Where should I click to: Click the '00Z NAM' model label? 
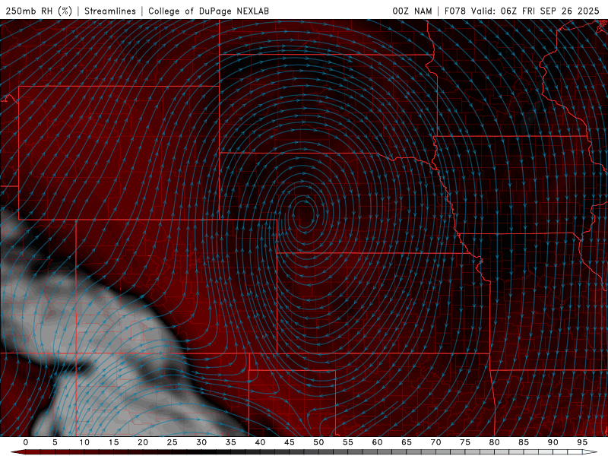point(412,11)
